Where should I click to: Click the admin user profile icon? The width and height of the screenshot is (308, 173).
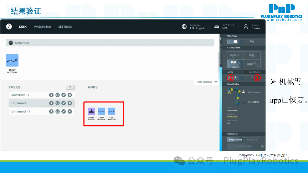click(x=246, y=26)
